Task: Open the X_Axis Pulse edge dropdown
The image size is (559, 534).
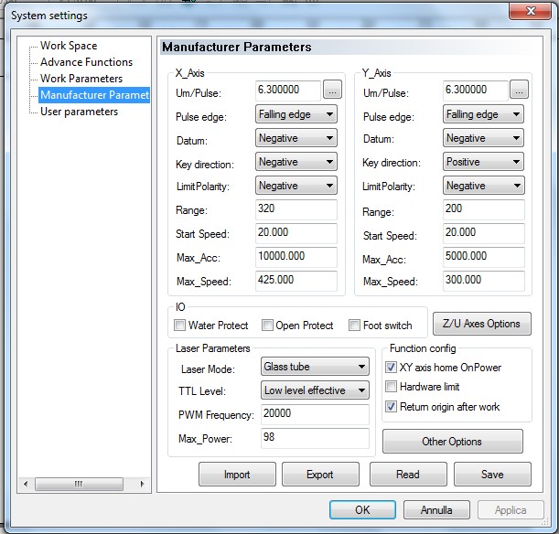Action: tap(296, 115)
